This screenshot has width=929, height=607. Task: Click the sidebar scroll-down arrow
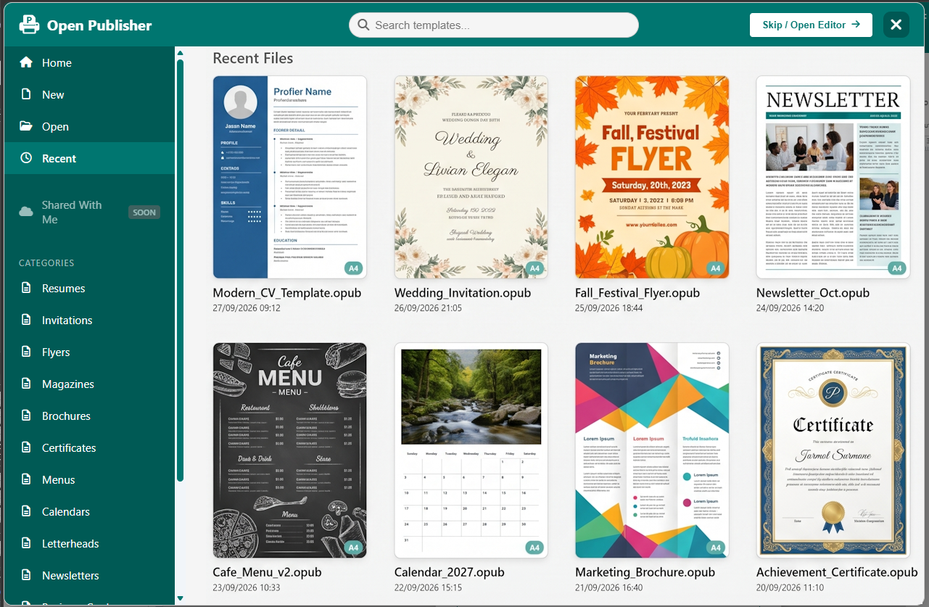180,599
